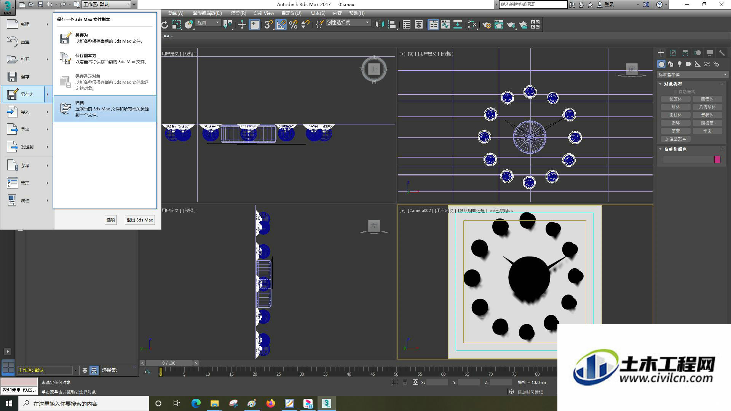The width and height of the screenshot is (731, 411).
Task: Toggle the Spinner Snap icon
Action: [x=305, y=25]
